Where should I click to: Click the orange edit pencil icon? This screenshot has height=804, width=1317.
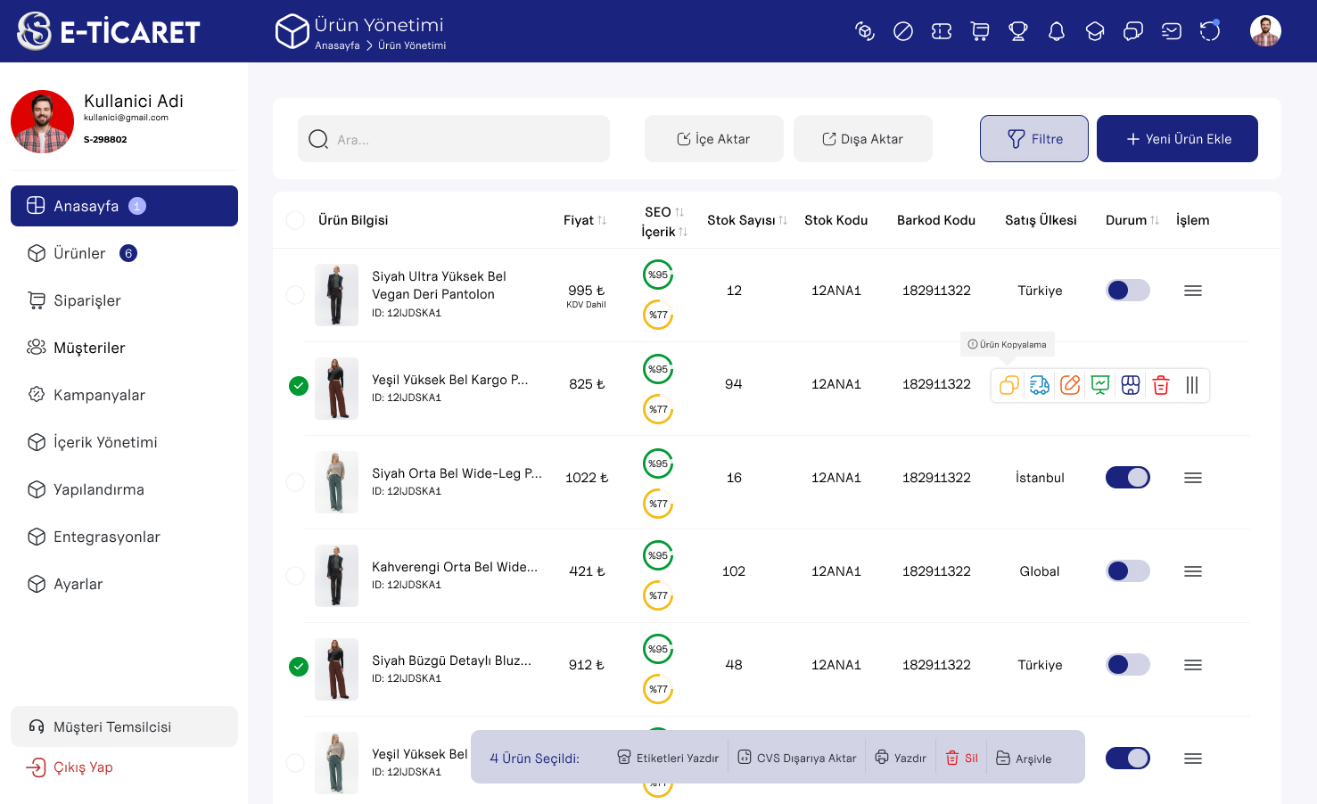1070,385
